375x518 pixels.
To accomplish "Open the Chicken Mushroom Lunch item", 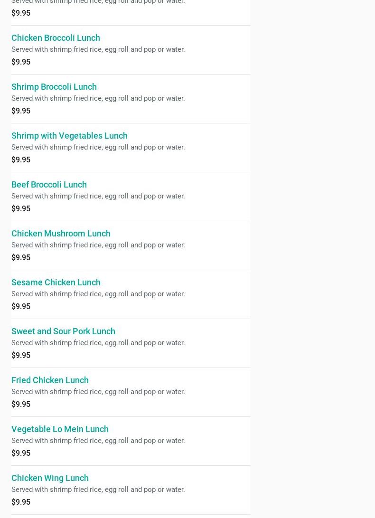I will [61, 234].
